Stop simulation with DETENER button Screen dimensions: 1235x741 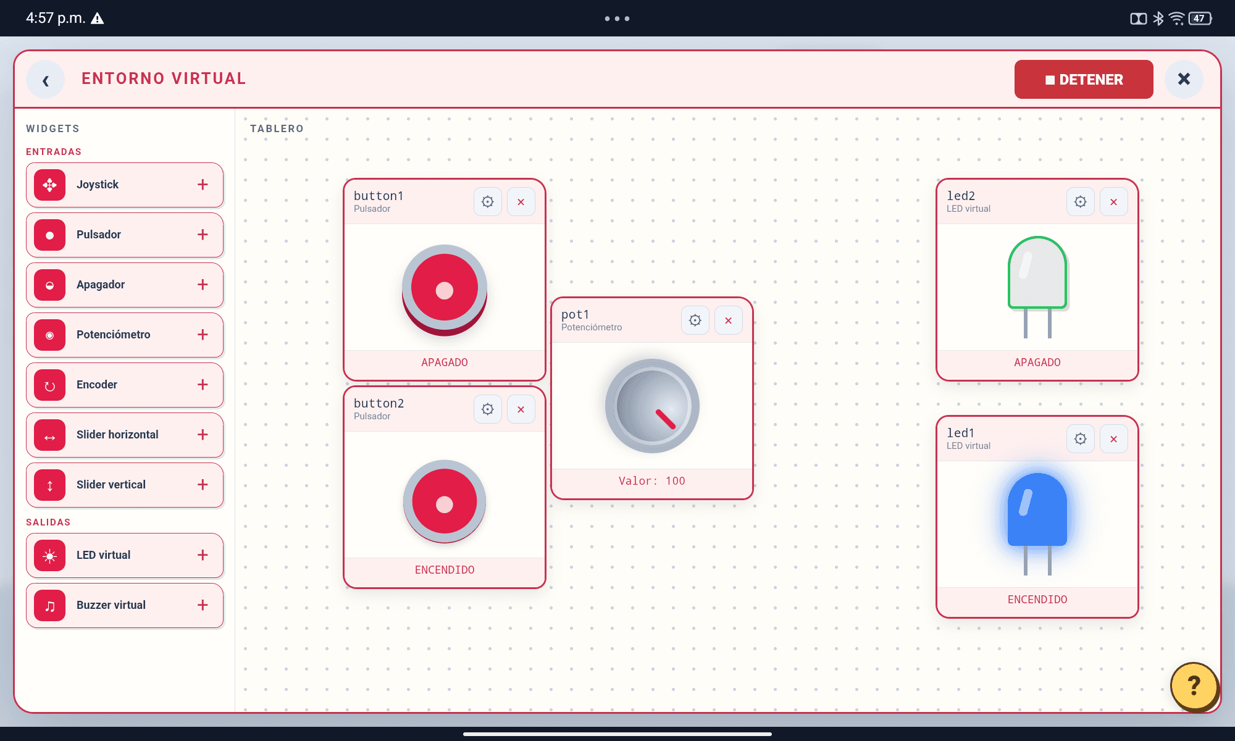1084,79
